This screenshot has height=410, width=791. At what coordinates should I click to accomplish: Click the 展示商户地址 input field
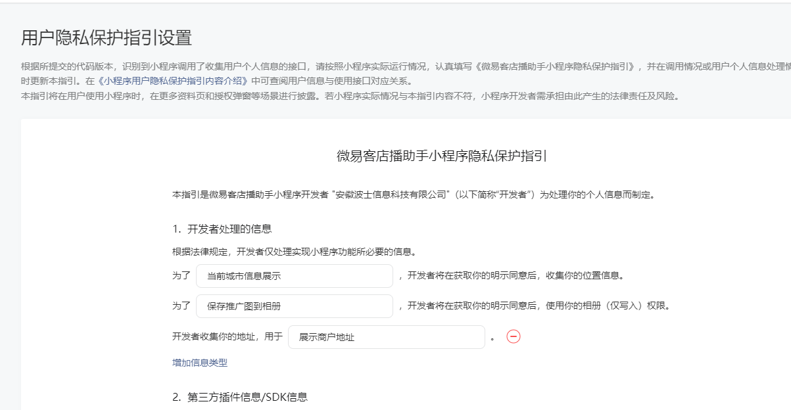tap(387, 337)
